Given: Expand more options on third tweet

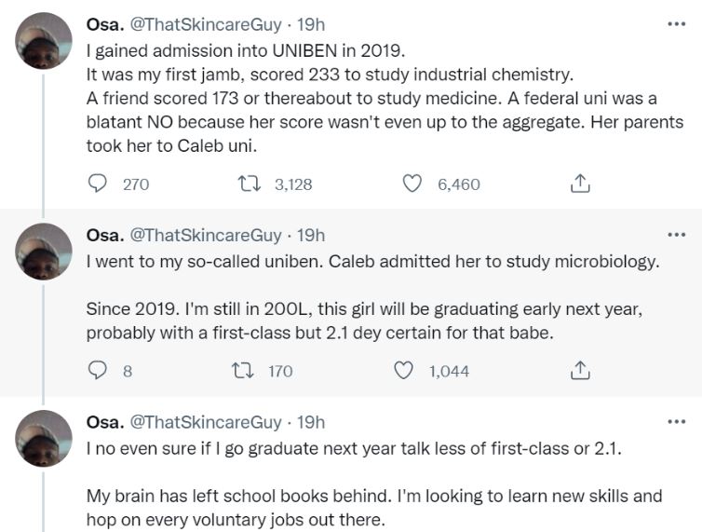Looking at the screenshot, I should click(676, 421).
